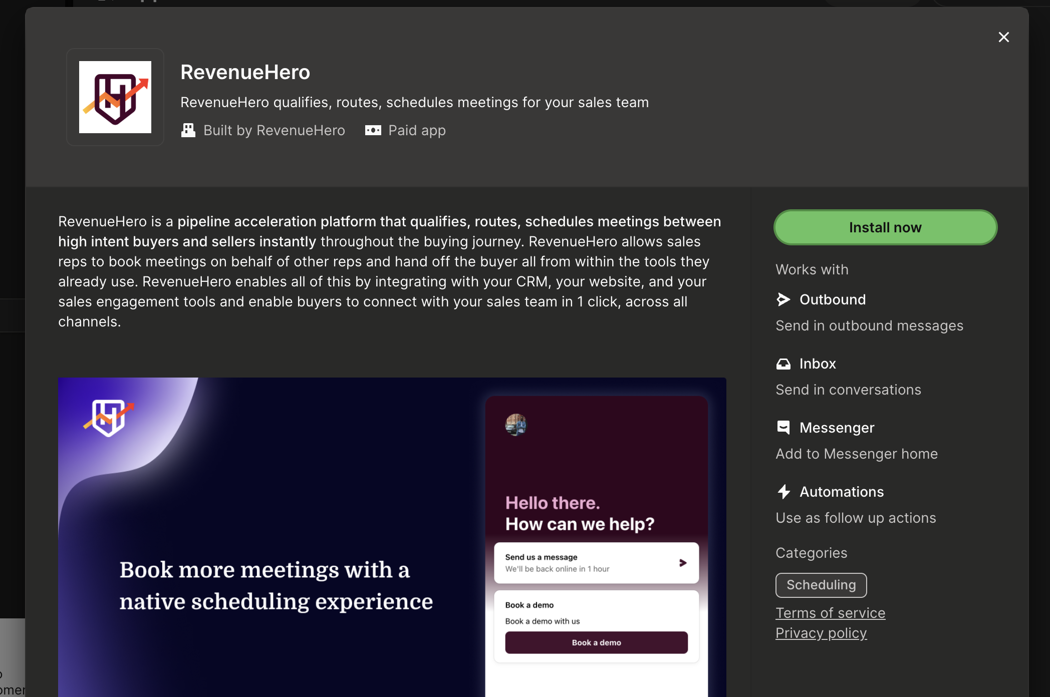
Task: Click the Inbox tray icon
Action: (x=783, y=364)
